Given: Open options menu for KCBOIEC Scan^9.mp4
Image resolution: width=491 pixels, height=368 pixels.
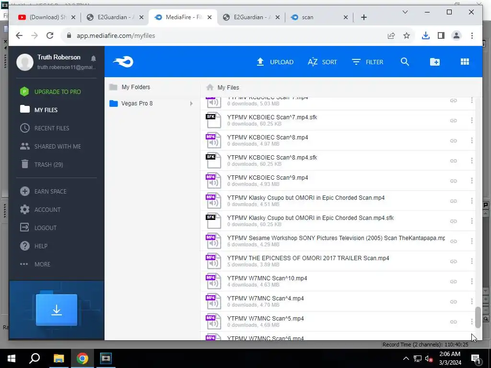Looking at the screenshot, I should pos(472,181).
